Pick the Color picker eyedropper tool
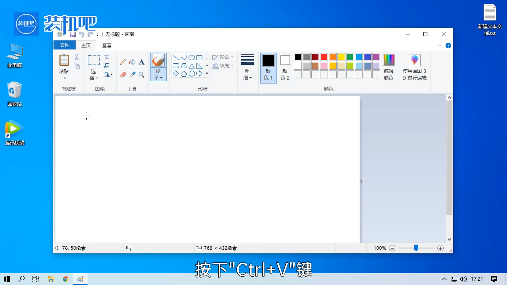 132,74
